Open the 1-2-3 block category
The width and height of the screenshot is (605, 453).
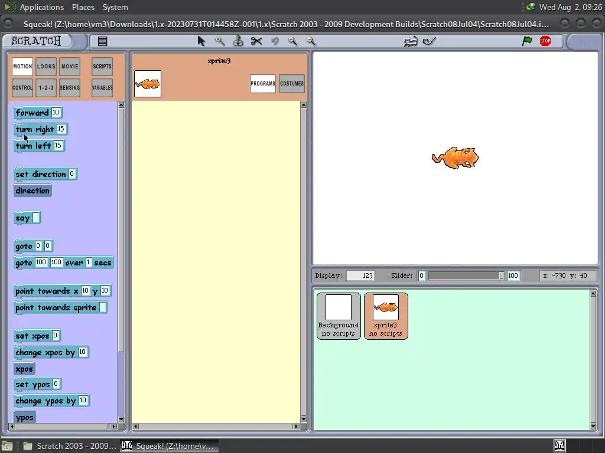[46, 88]
